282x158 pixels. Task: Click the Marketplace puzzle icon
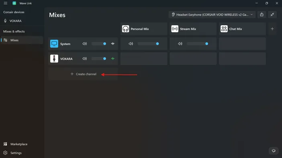[x=5, y=144]
